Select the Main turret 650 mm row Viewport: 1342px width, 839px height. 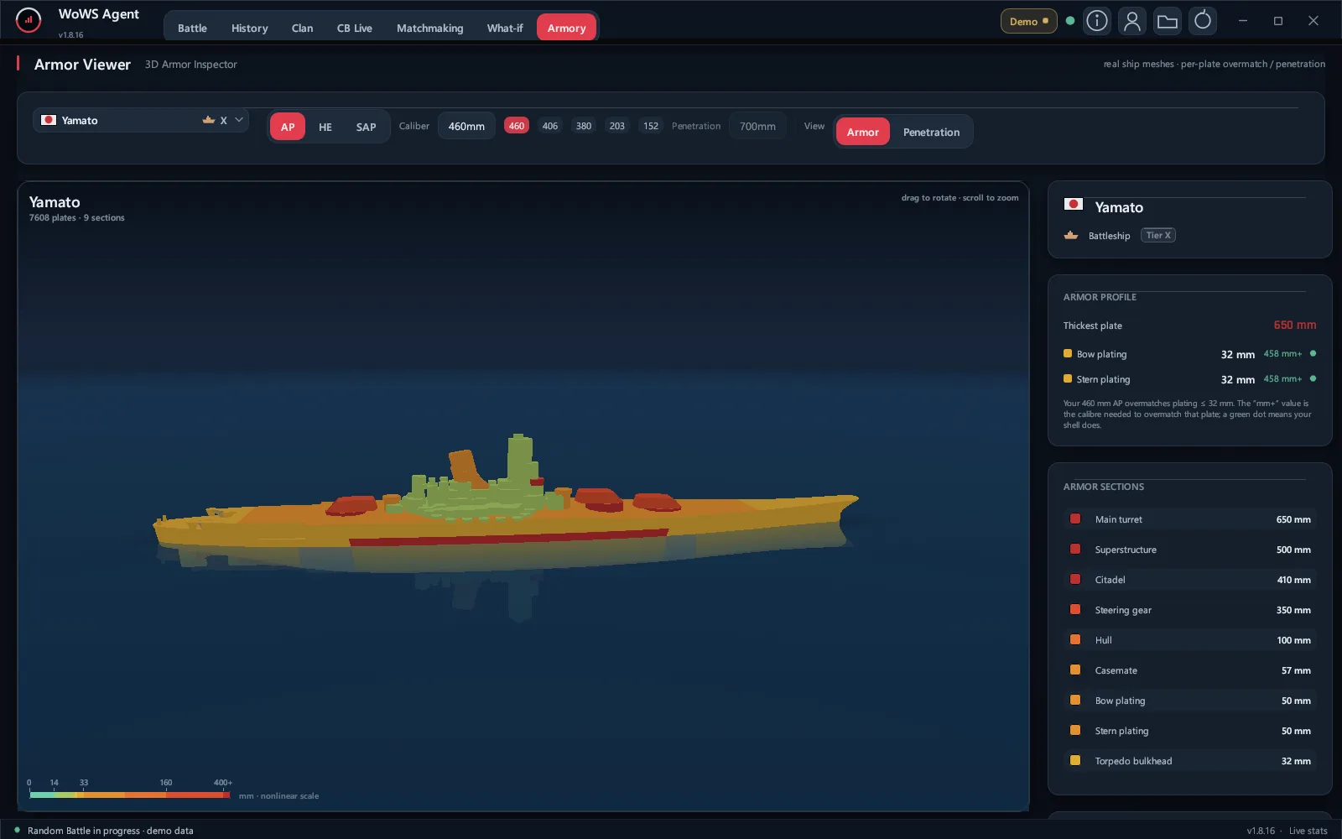1189,519
